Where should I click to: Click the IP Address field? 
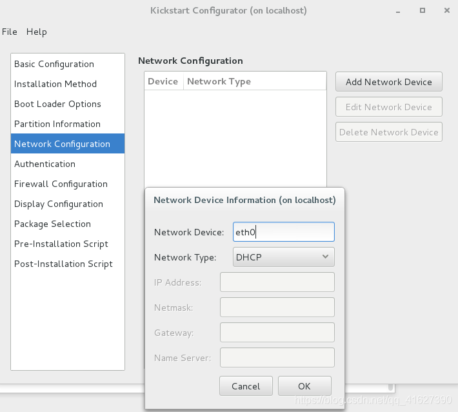277,282
